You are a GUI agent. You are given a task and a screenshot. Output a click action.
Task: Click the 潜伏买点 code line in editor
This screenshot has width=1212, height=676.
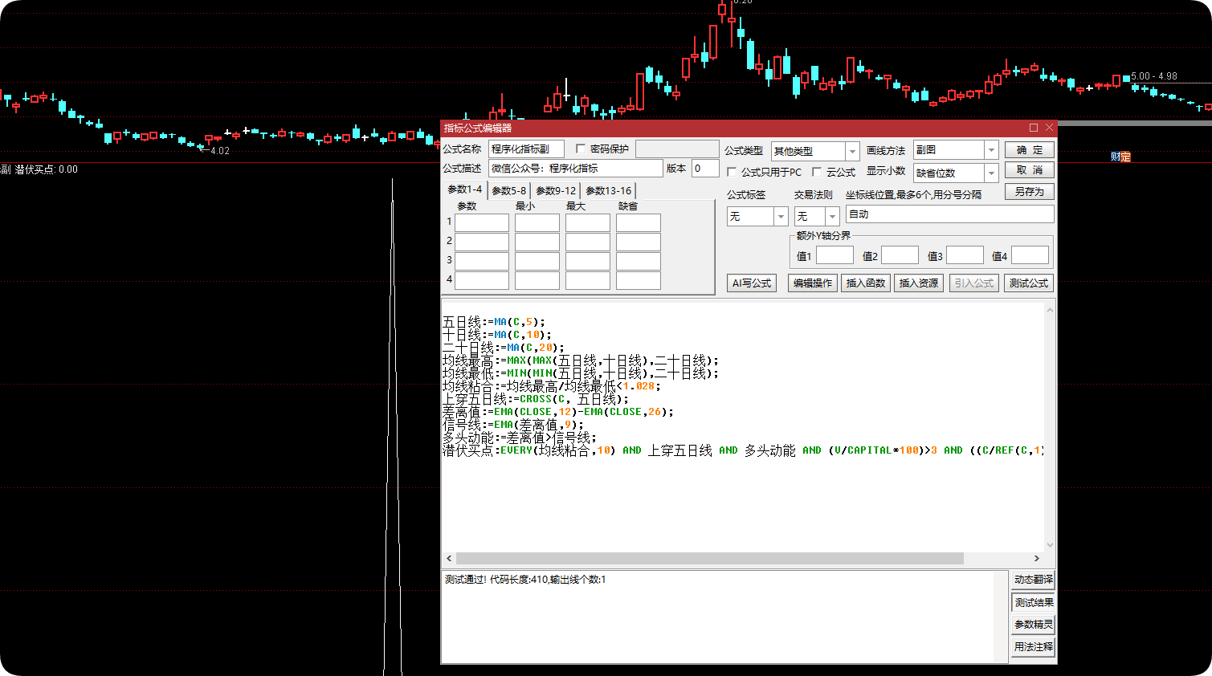[743, 450]
